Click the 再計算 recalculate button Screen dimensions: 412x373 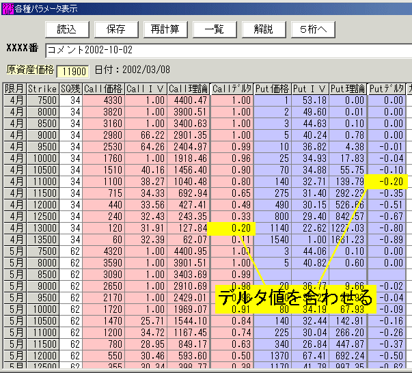coord(165,29)
